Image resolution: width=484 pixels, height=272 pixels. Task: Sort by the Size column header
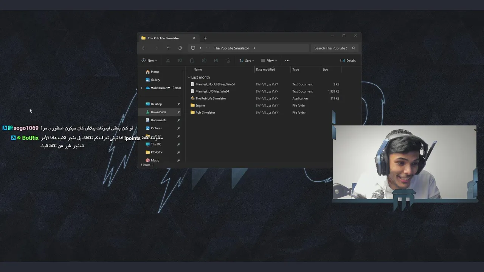(x=325, y=70)
